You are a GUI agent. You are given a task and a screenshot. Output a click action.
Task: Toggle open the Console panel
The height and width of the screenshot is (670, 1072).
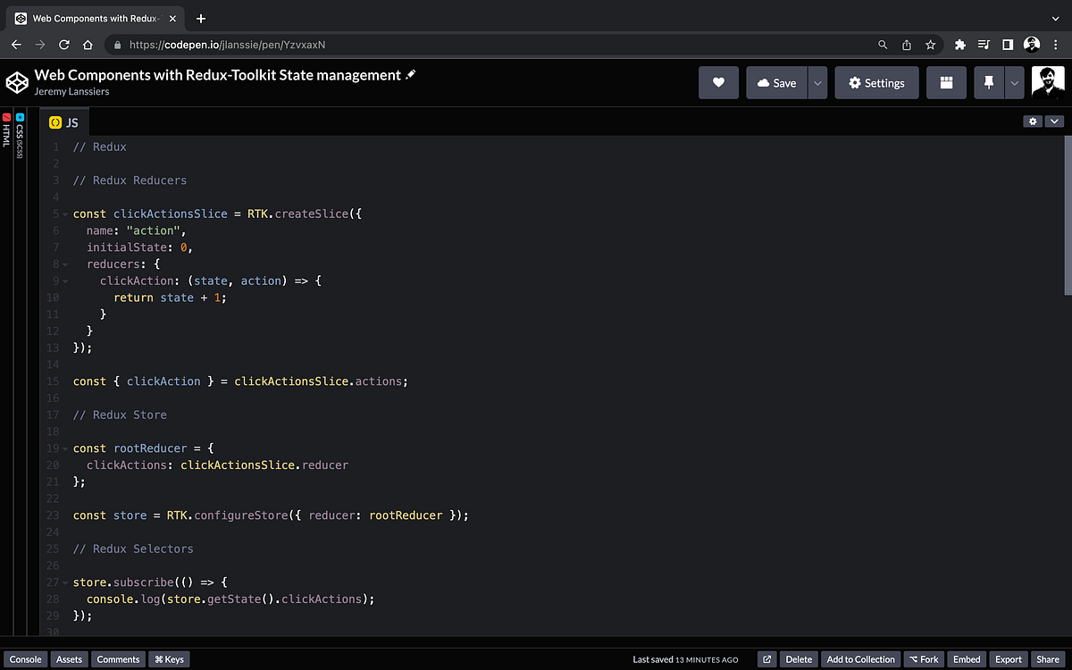click(x=25, y=659)
